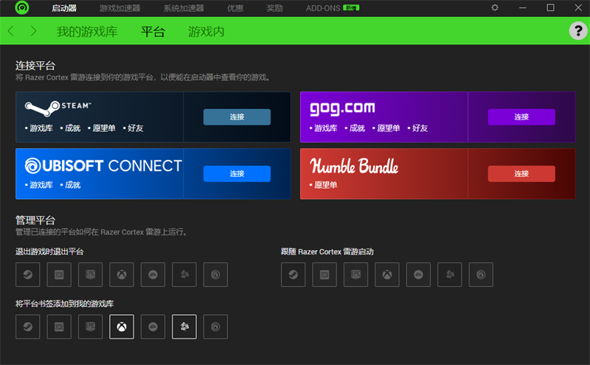Click 连接 button on the gog.com card
Image resolution: width=590 pixels, height=365 pixels.
(521, 117)
